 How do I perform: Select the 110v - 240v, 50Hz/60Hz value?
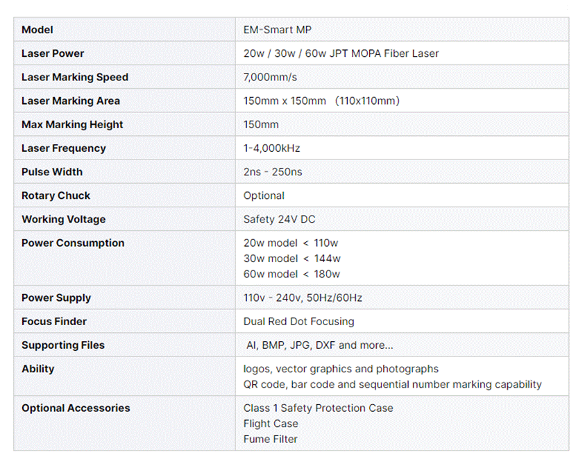click(303, 298)
